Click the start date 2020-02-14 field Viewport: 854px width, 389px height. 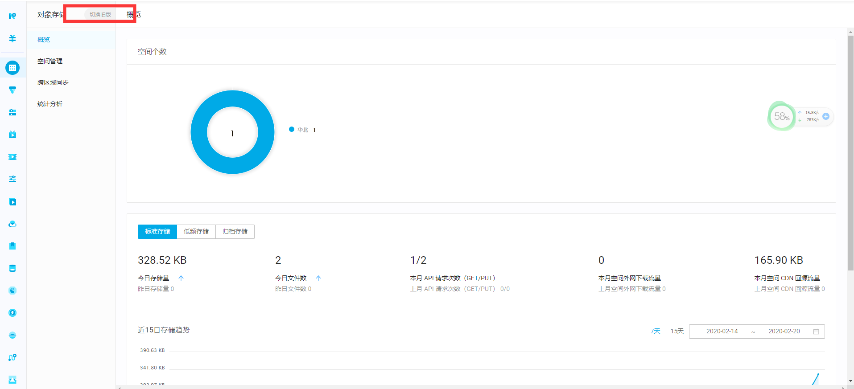point(722,332)
